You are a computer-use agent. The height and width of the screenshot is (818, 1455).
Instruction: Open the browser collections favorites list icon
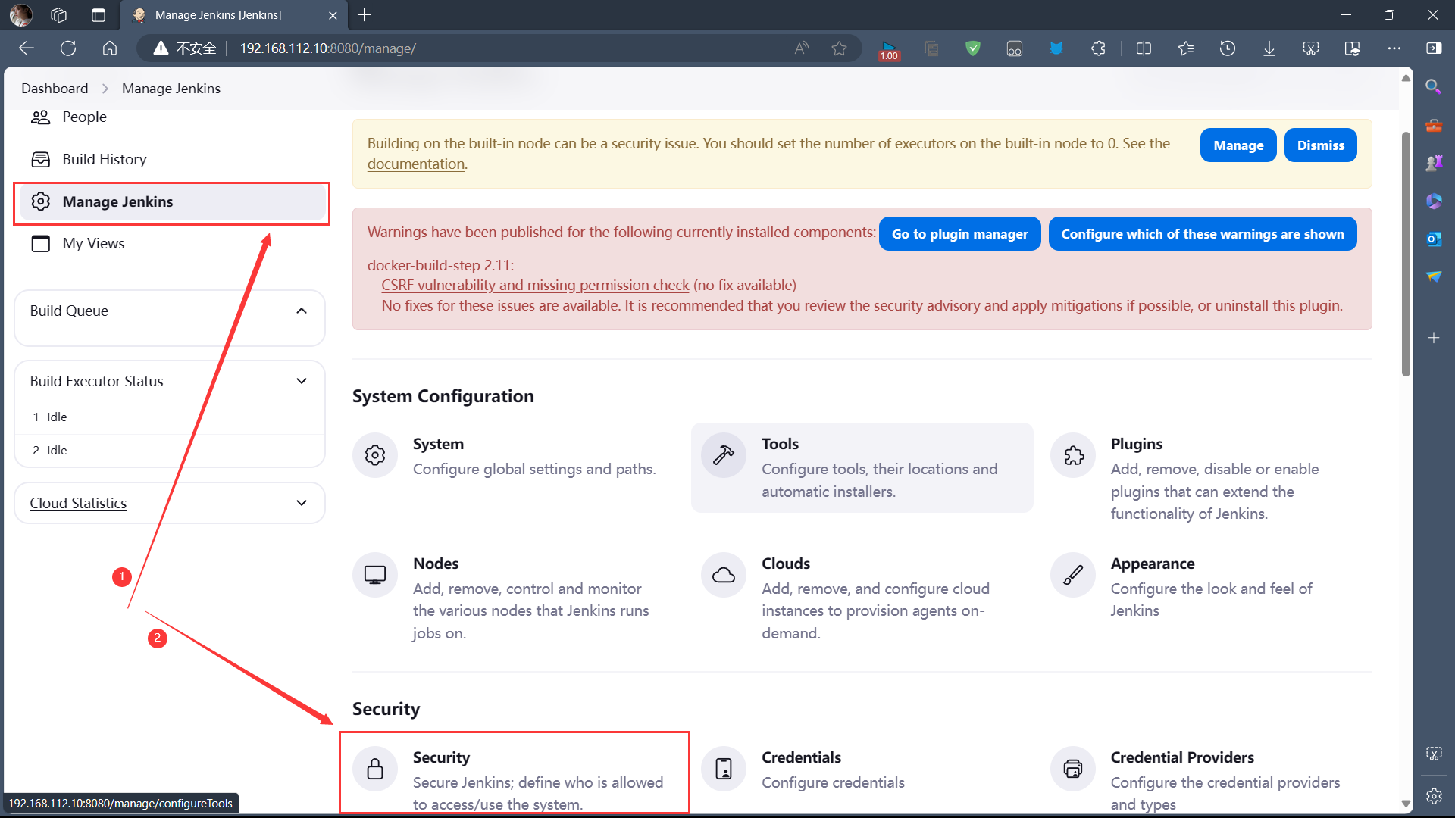click(1186, 48)
